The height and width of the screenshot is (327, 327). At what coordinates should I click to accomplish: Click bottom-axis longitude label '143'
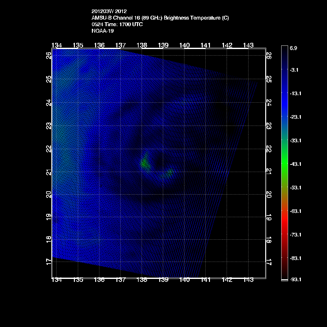click(x=248, y=280)
